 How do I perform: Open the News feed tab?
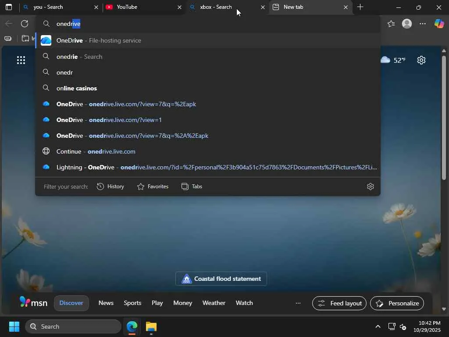click(x=106, y=303)
